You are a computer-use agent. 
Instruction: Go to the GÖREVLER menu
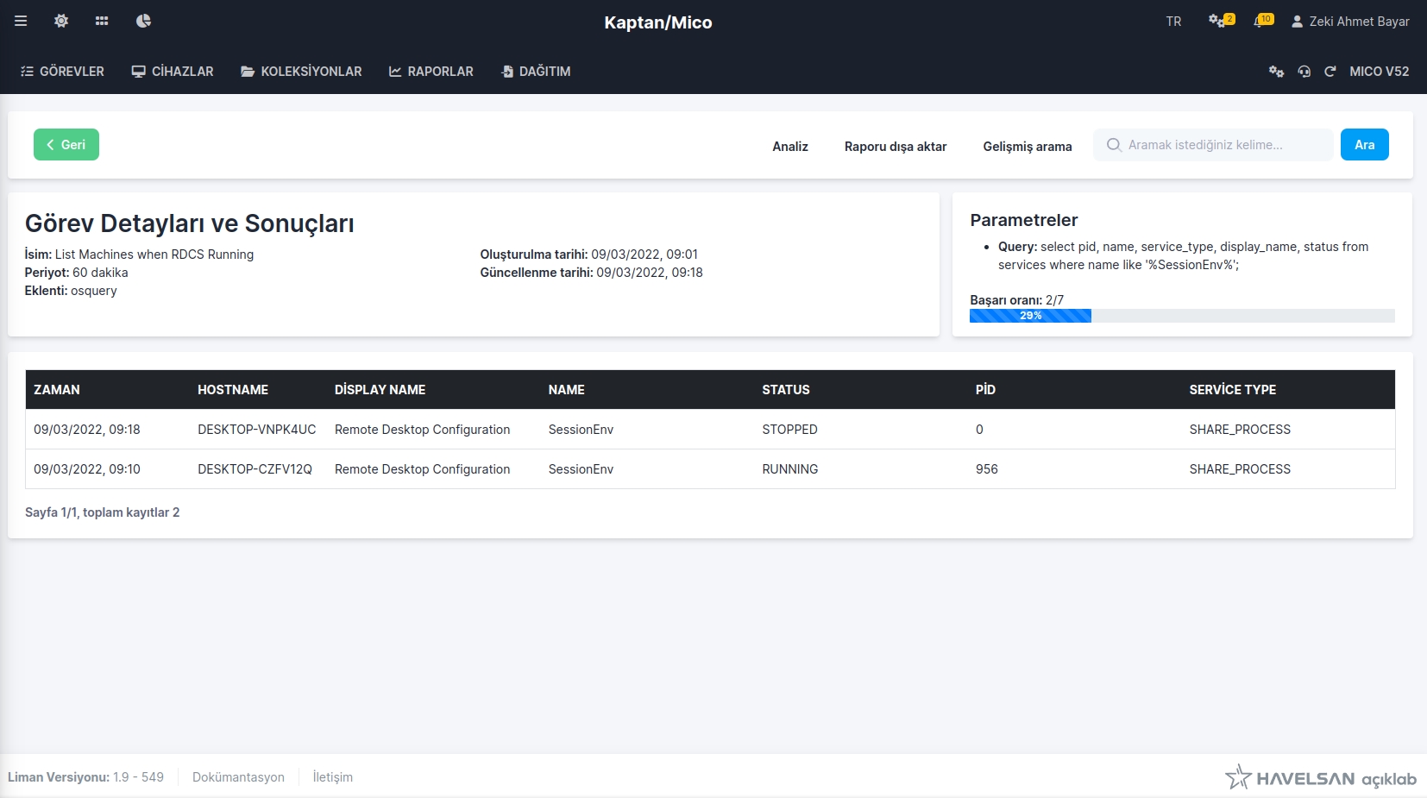pos(62,72)
